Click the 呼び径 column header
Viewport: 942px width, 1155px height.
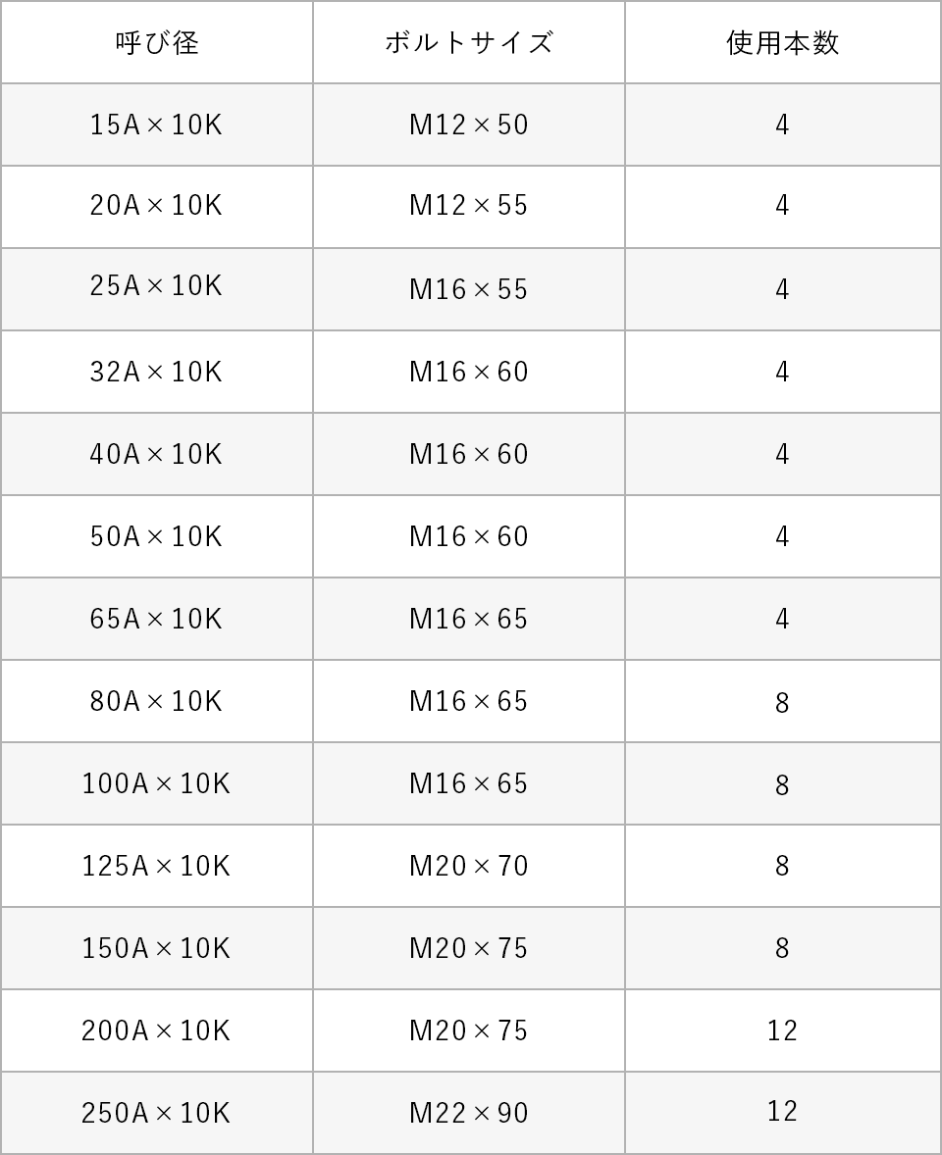157,43
